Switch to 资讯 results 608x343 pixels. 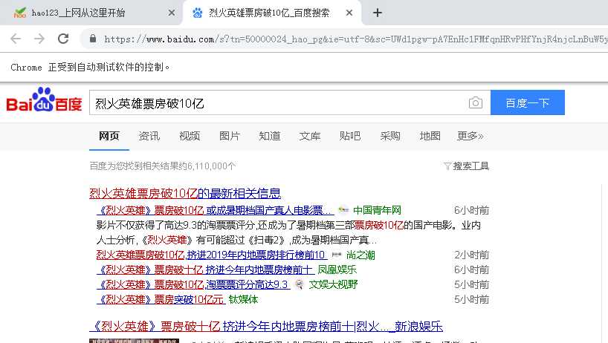click(149, 136)
